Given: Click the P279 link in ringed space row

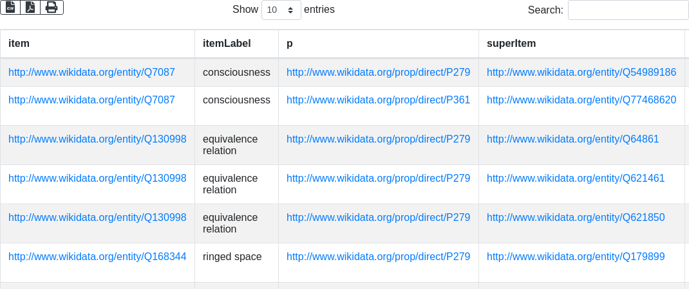Looking at the screenshot, I should [378, 257].
